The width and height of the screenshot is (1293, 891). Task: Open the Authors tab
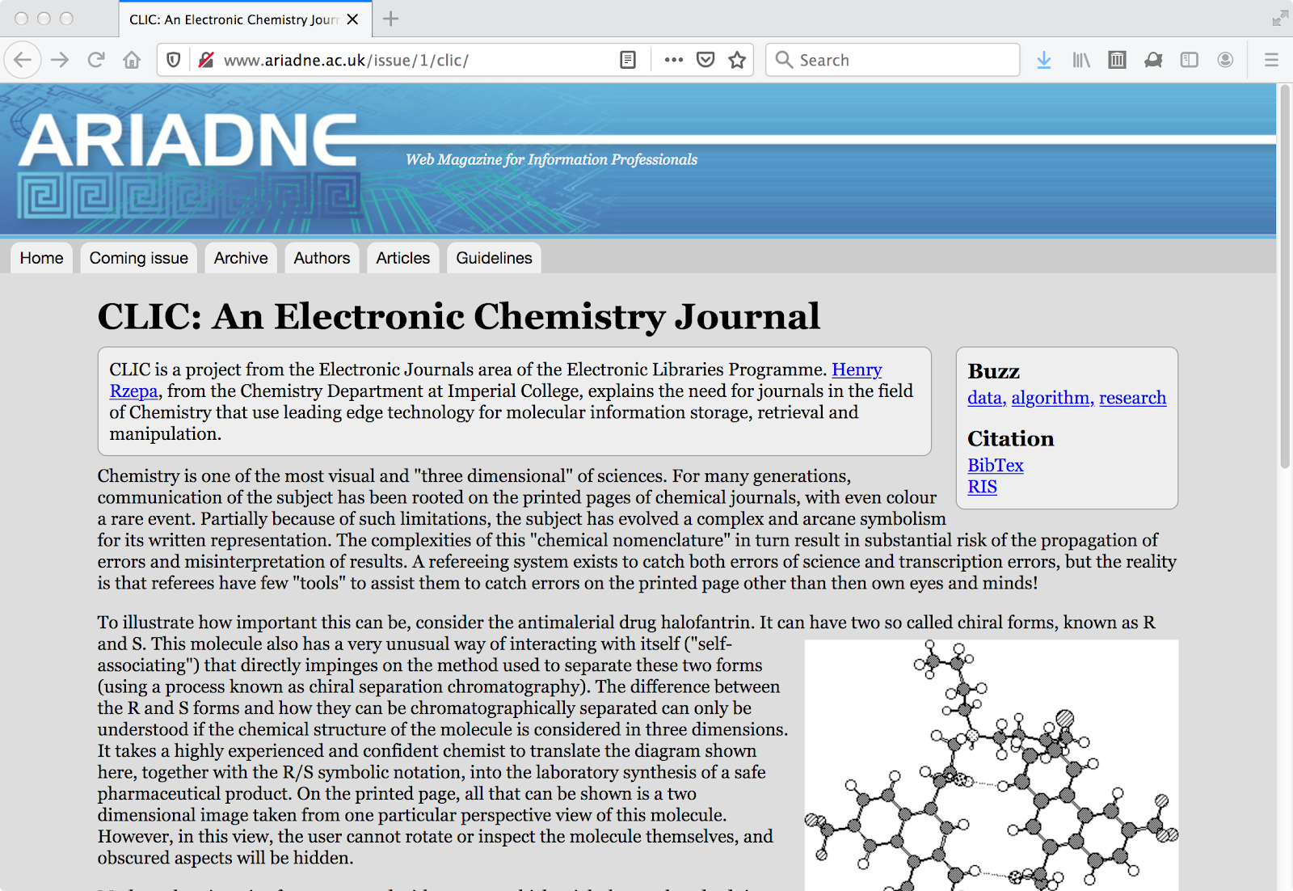pyautogui.click(x=322, y=258)
